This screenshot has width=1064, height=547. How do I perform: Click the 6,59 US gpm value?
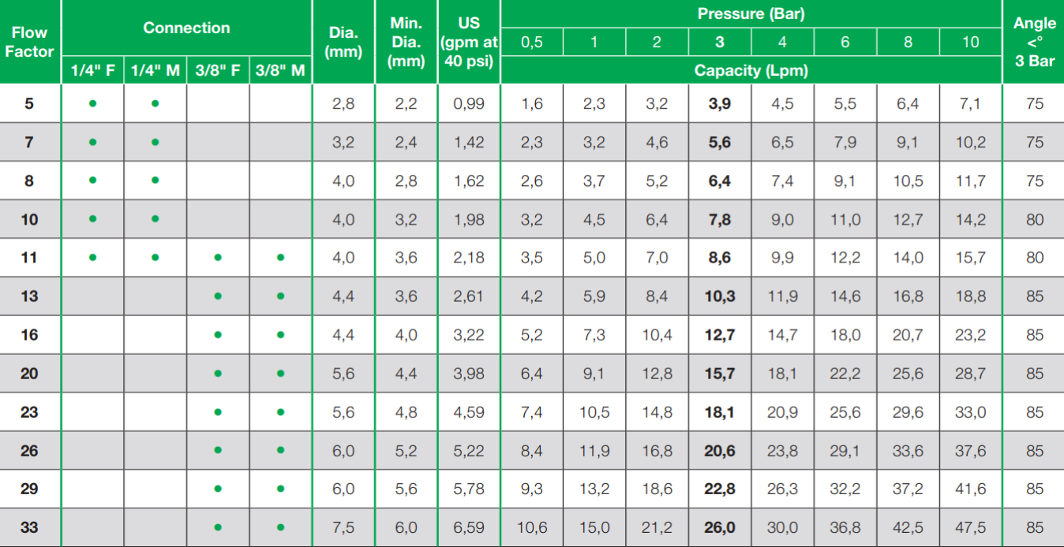tap(469, 527)
